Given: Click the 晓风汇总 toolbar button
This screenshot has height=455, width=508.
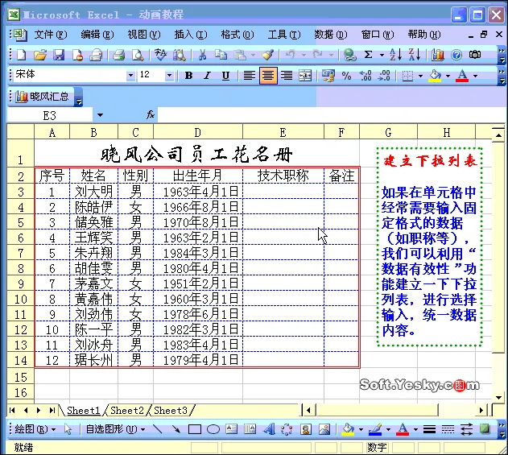Looking at the screenshot, I should coord(43,97).
